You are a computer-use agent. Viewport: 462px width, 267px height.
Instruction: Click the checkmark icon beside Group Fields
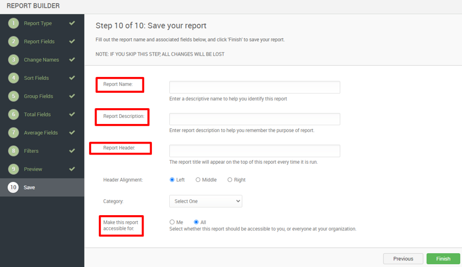click(x=72, y=96)
